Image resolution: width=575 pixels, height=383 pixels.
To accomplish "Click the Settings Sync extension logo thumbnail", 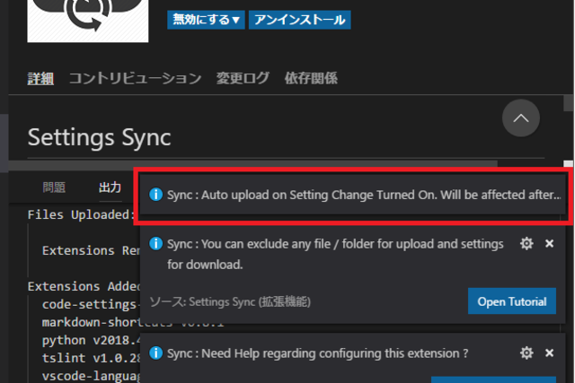I will [x=88, y=21].
